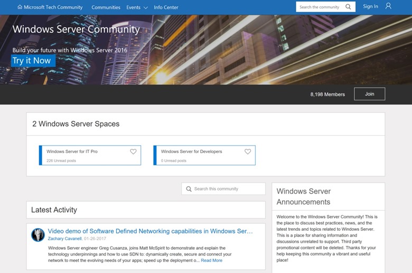Open the Software Defined Networking video demo post

[x=151, y=231]
